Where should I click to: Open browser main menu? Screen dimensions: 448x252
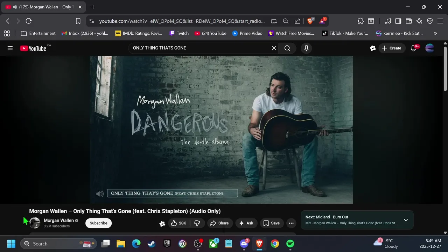pos(440,21)
